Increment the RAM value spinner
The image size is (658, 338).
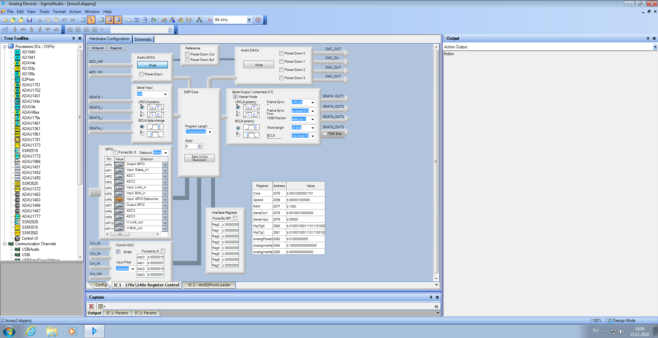pos(200,145)
